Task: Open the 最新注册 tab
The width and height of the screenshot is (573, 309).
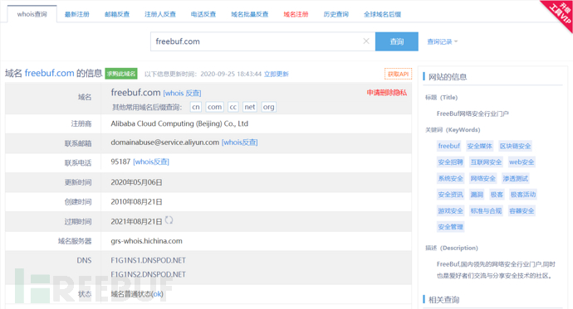Action: (x=76, y=14)
